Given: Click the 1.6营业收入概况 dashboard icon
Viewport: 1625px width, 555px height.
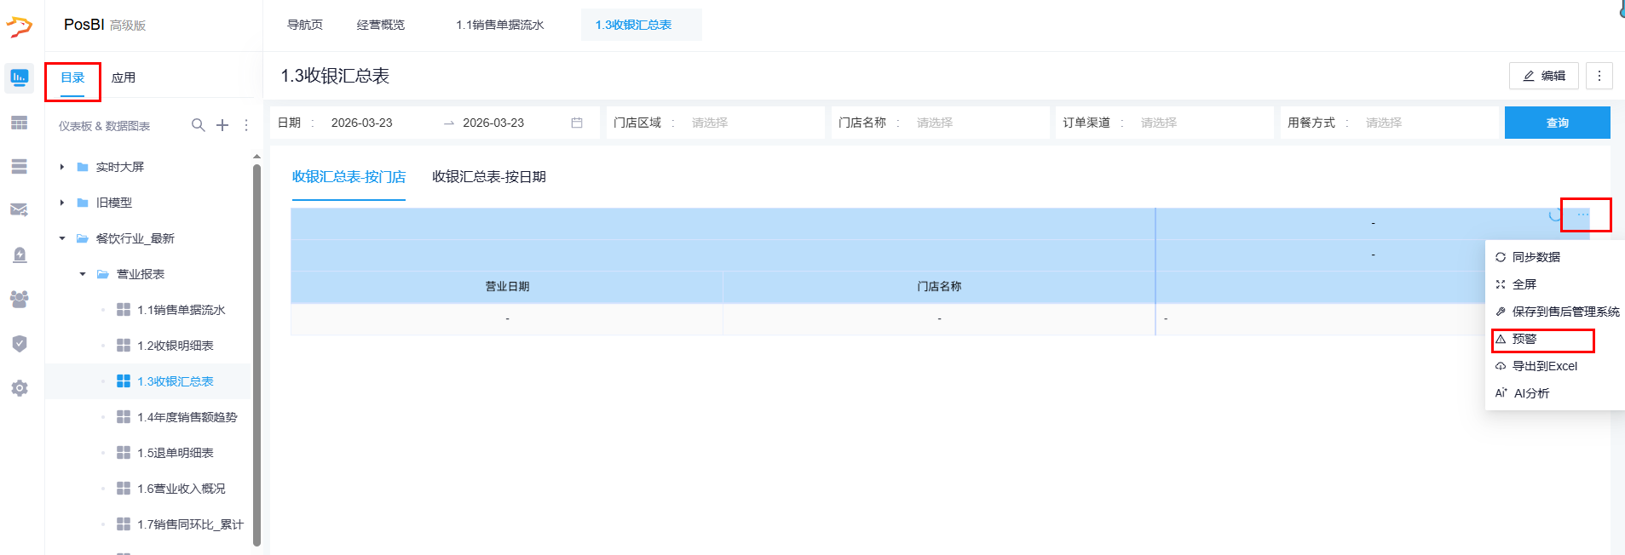Looking at the screenshot, I should point(124,489).
